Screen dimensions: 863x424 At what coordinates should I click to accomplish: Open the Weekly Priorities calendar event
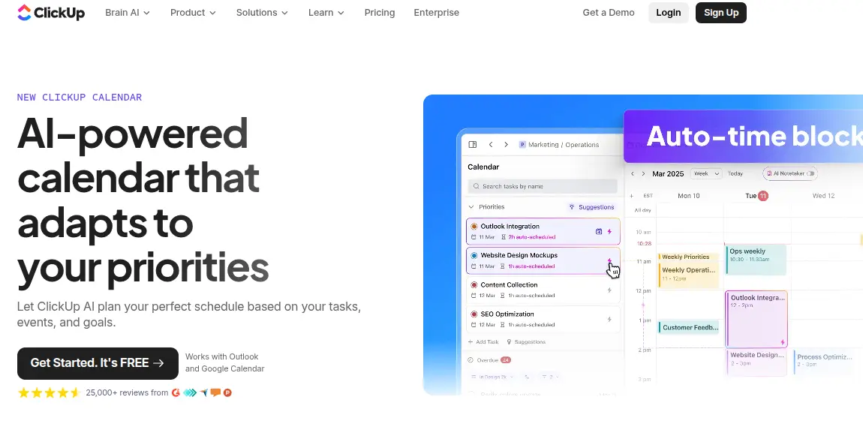689,257
